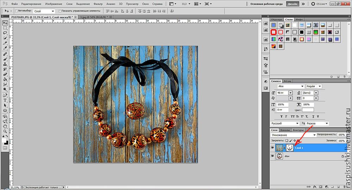This screenshot has width=352, height=190.
Task: Click the layer mask thumbnail of Слой 1
Action: coord(290,148)
